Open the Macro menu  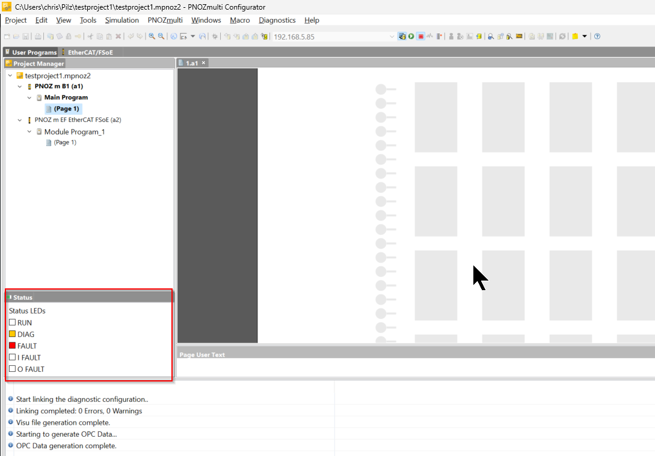click(240, 20)
